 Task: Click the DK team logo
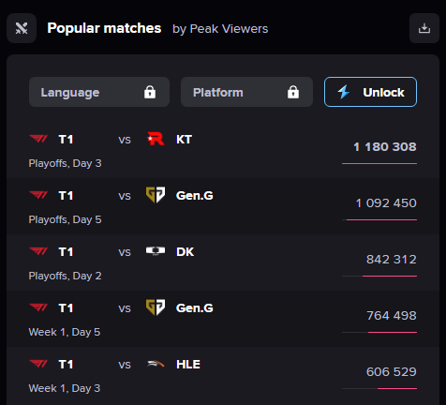point(156,251)
